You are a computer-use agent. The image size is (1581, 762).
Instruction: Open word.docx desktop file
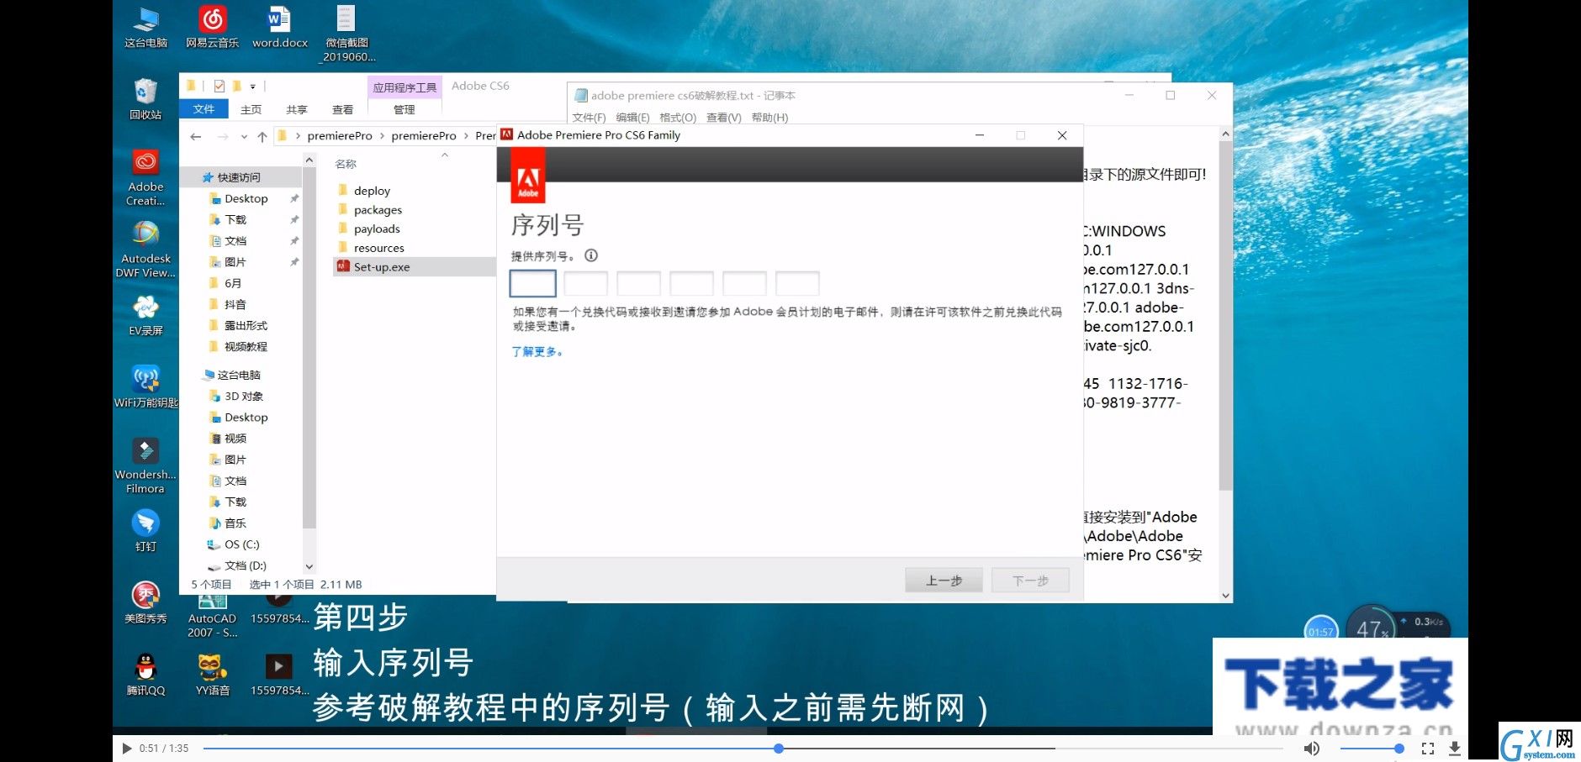279,27
